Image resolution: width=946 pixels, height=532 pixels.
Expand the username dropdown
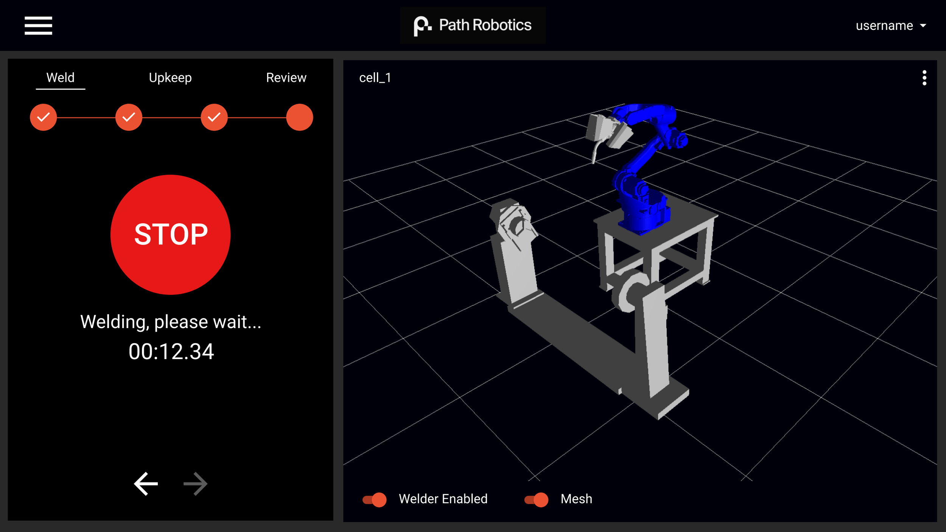(x=884, y=26)
